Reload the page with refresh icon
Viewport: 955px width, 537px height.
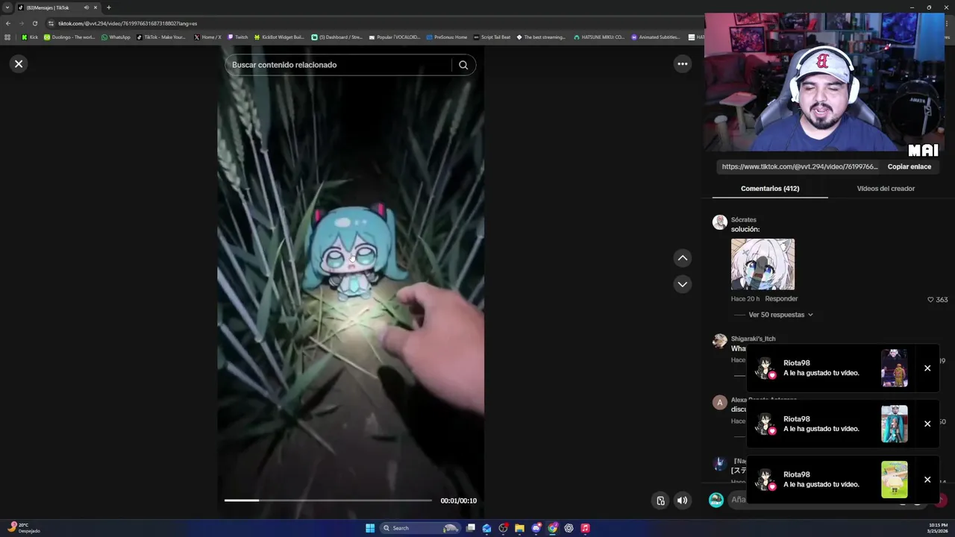pyautogui.click(x=34, y=23)
